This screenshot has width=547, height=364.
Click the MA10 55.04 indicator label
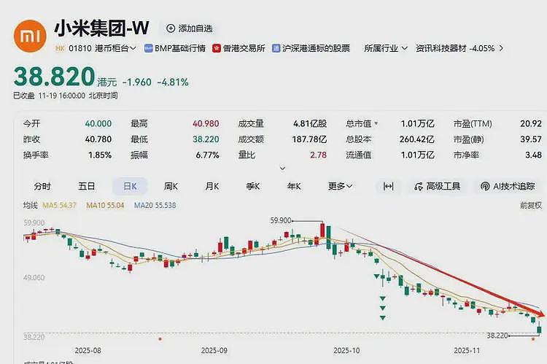click(105, 206)
